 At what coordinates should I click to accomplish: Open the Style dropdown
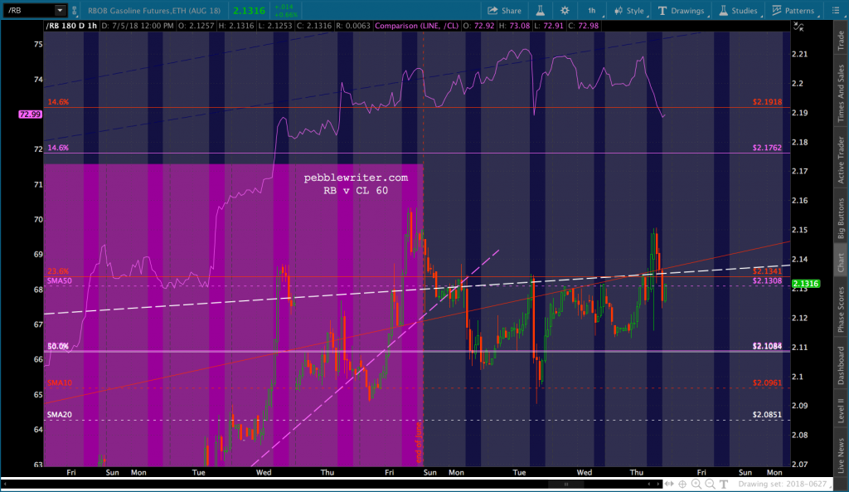pos(629,10)
